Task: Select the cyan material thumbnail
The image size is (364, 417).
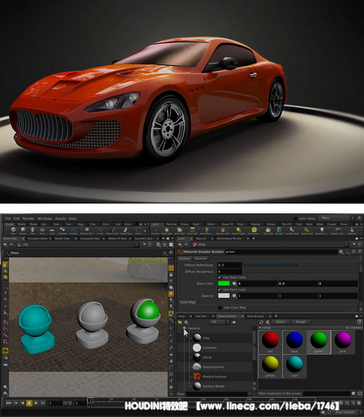Action: tap(294, 366)
